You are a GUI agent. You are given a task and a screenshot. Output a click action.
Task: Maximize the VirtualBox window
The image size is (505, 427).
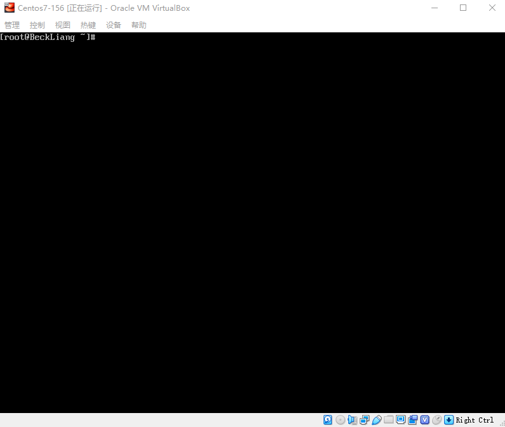coord(463,8)
